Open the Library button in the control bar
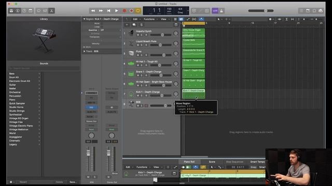 pos(11,11)
